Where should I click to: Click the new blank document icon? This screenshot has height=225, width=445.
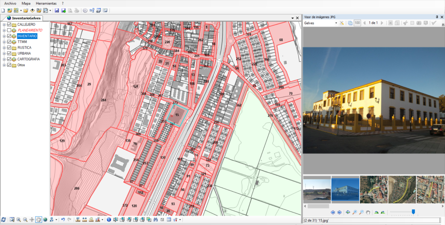pos(3,10)
